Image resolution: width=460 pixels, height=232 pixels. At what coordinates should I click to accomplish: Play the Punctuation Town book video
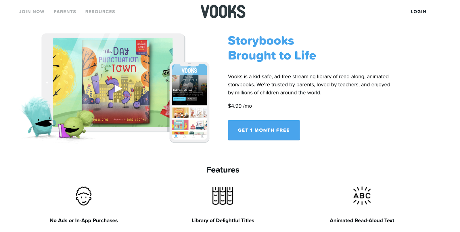pos(118,89)
